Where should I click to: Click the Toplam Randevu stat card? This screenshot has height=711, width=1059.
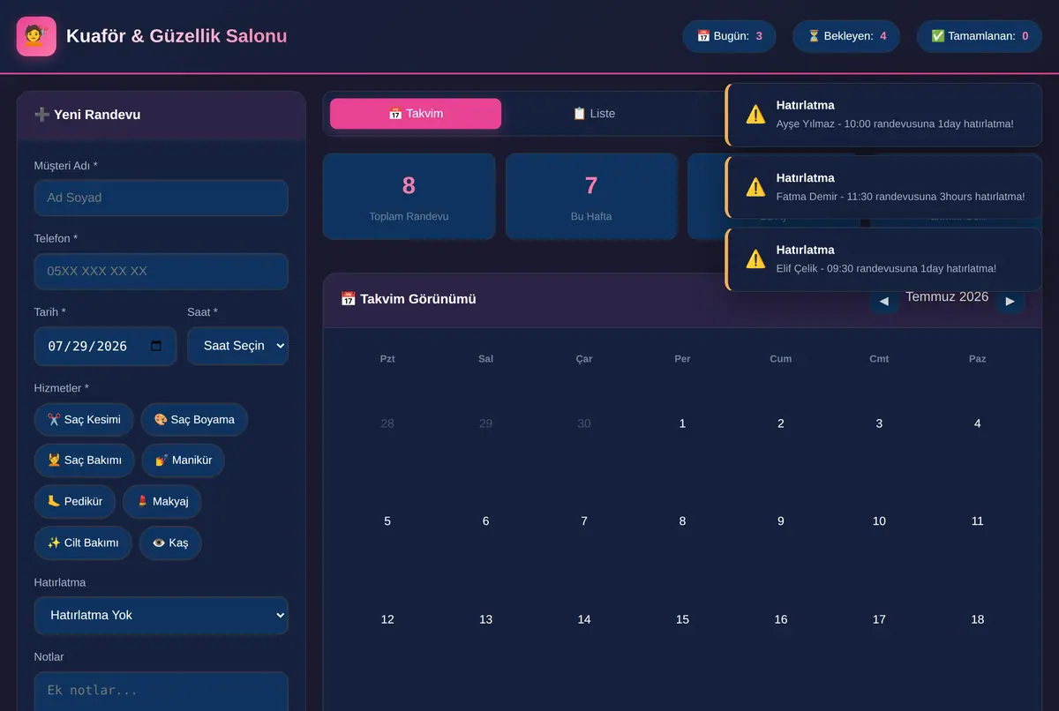409,197
